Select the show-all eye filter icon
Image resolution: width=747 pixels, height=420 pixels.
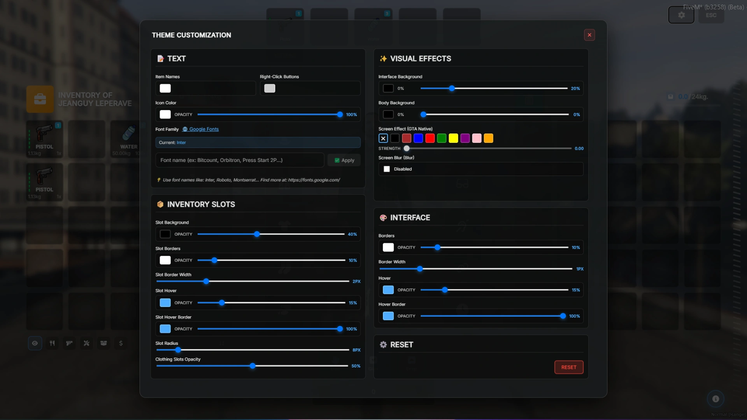click(35, 343)
